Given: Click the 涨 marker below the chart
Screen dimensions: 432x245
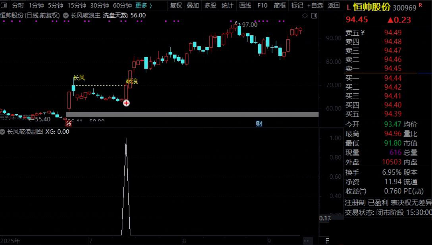Looking at the screenshot, I should click(x=68, y=124).
